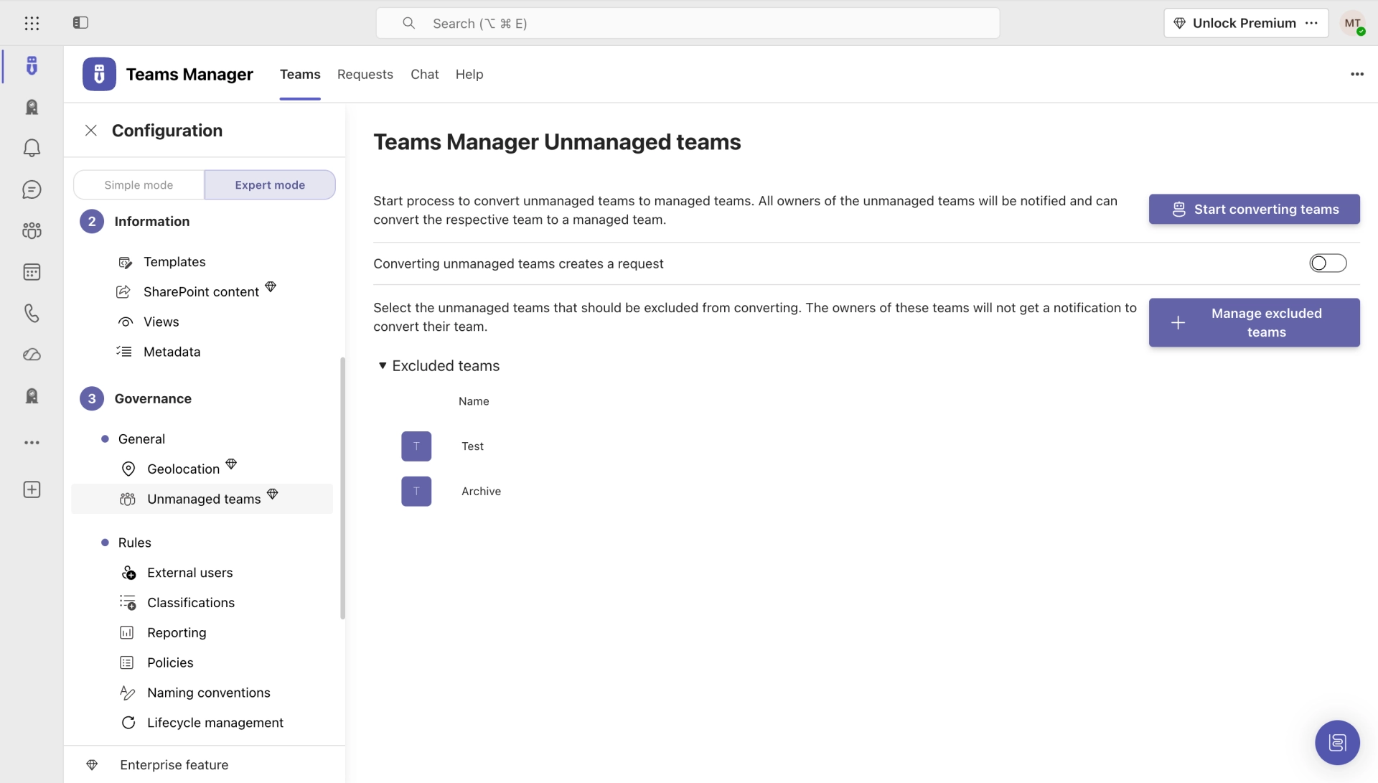Open the apps grid launcher
This screenshot has width=1378, height=783.
[x=32, y=23]
